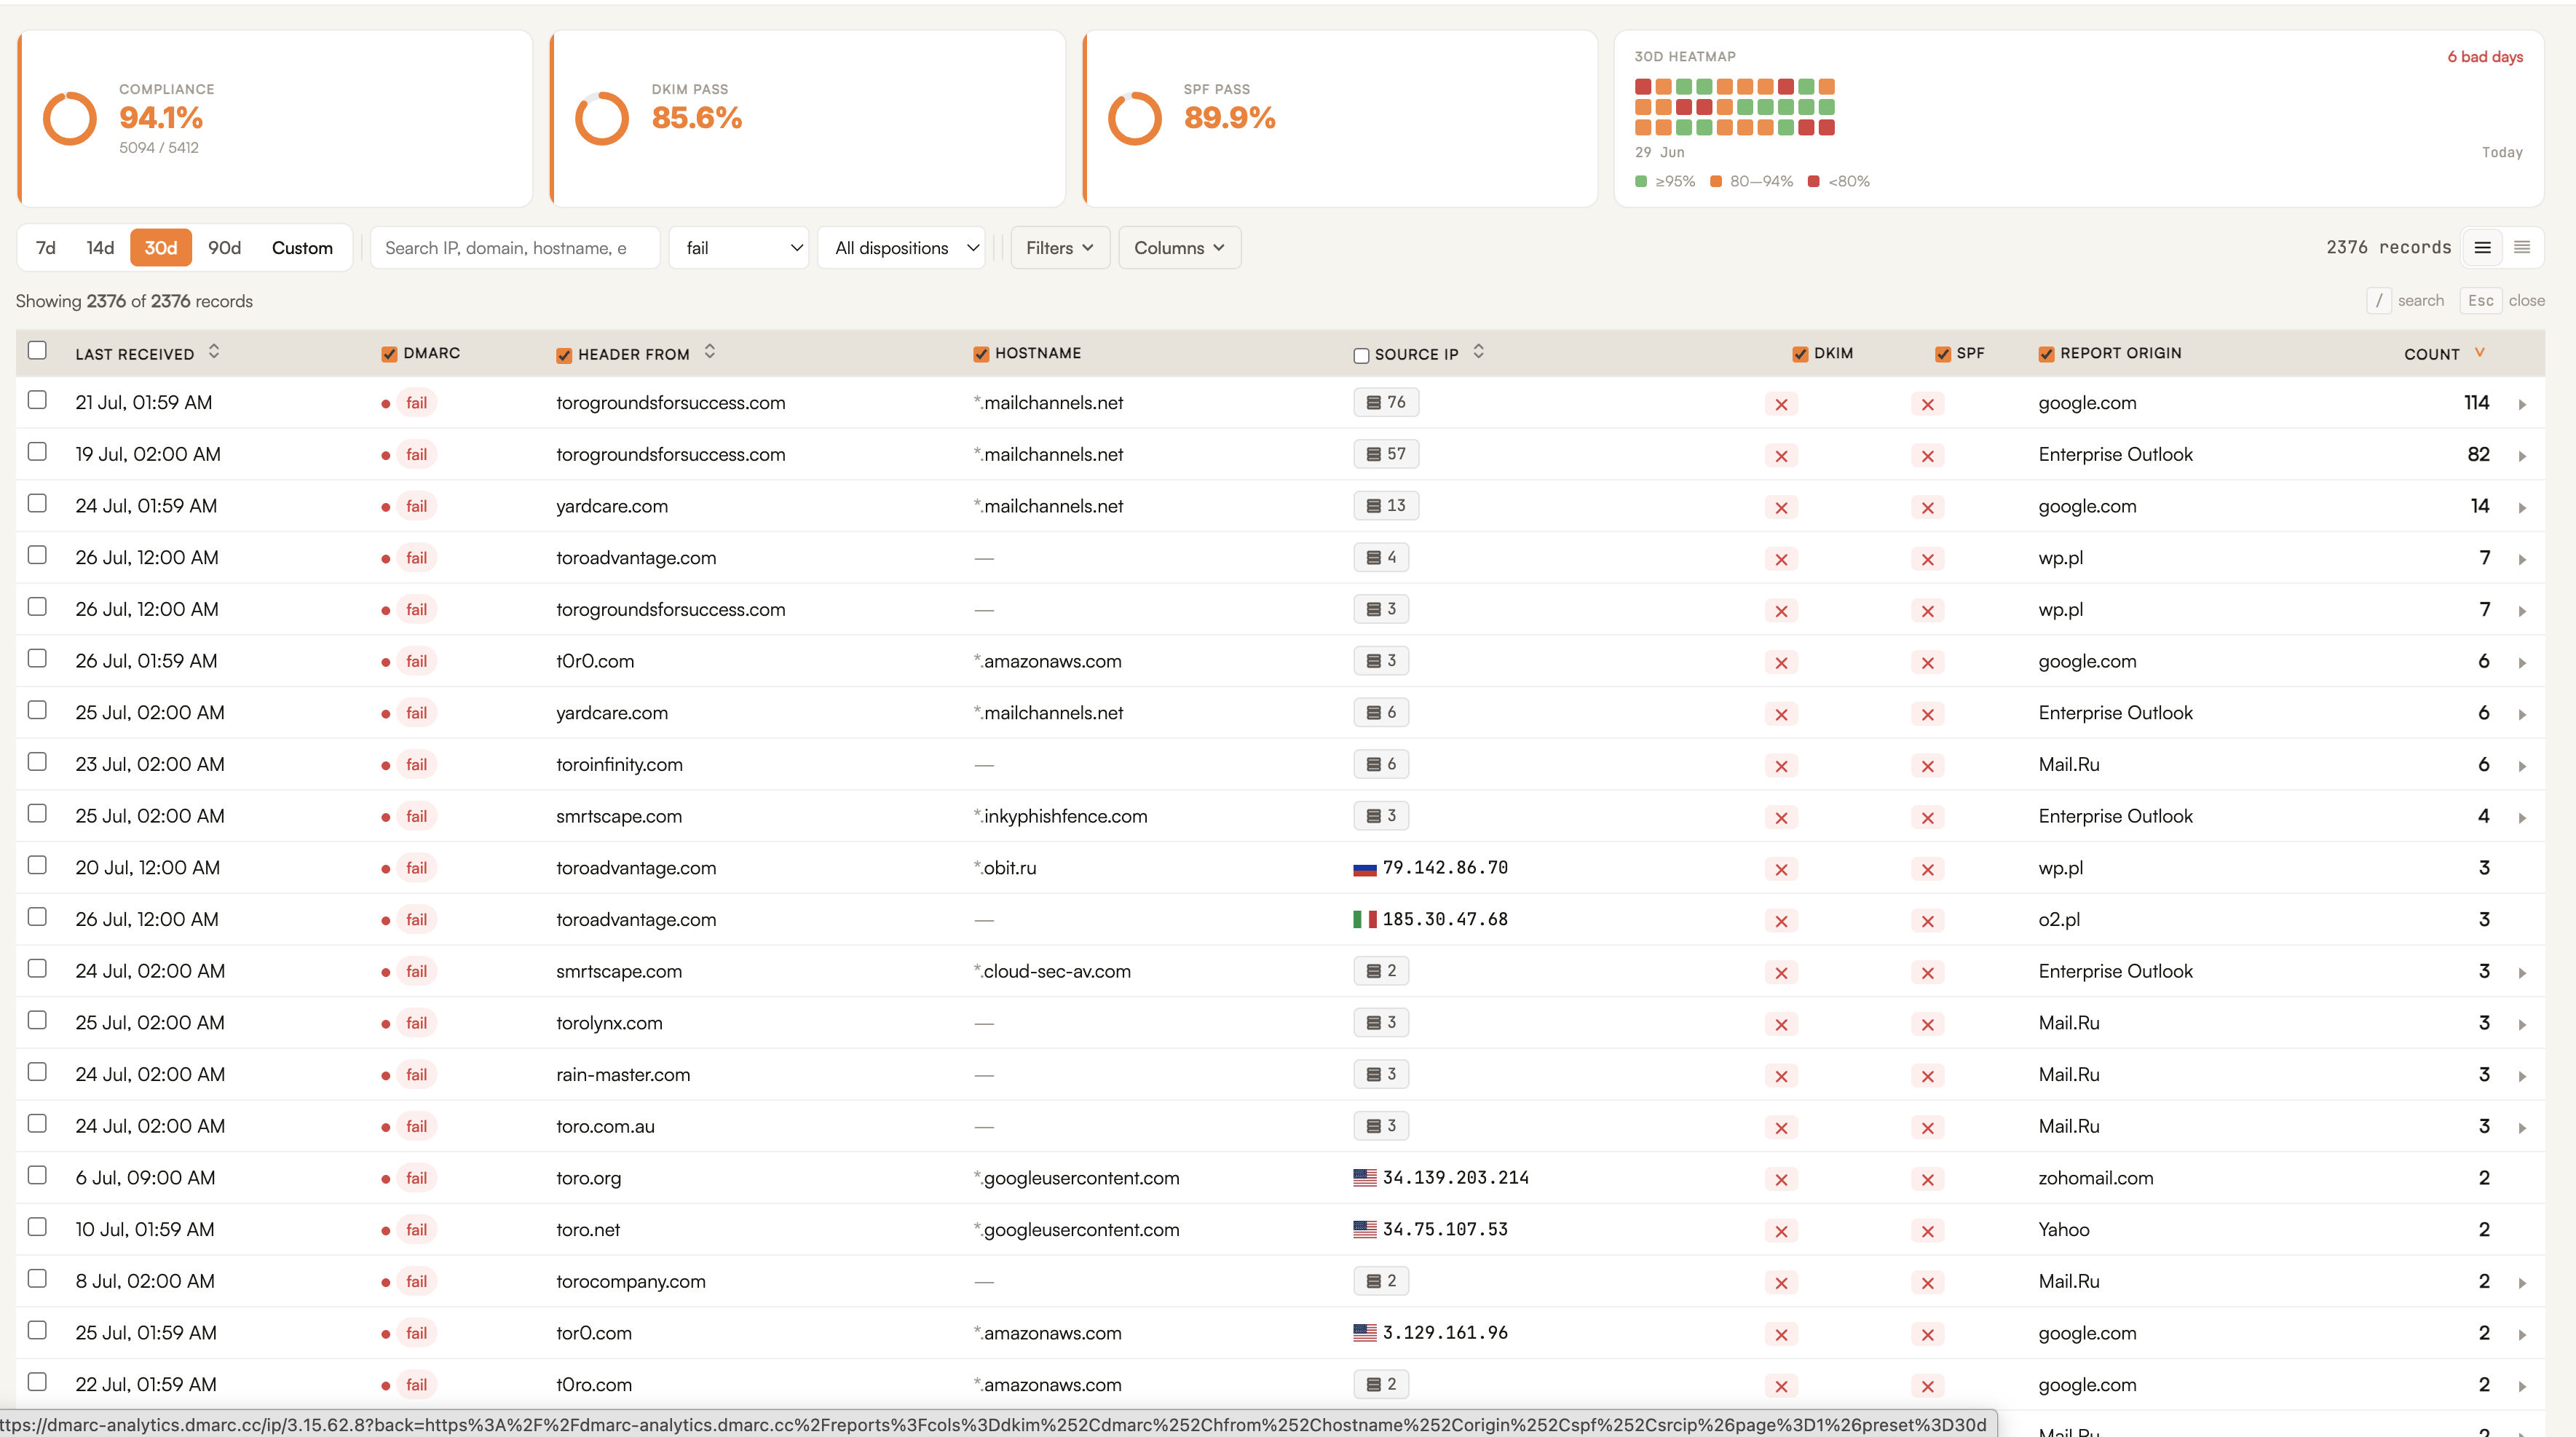2576x1437 pixels.
Task: Uncheck the Report Origin column checkbox
Action: point(2046,355)
